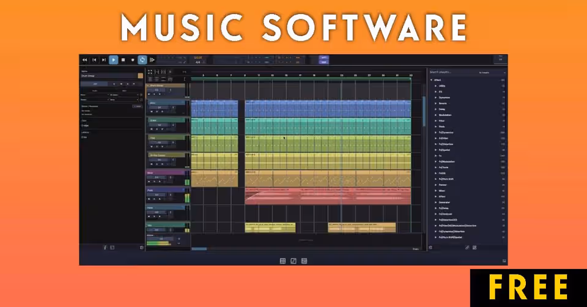The image size is (587, 307).
Task: Collapse the top Effect category
Action: click(x=431, y=80)
